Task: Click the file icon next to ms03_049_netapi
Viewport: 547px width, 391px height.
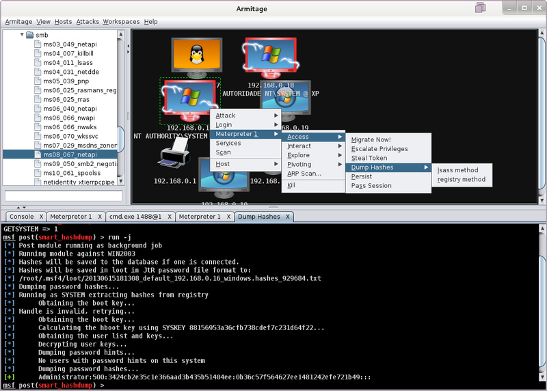Action: 38,44
